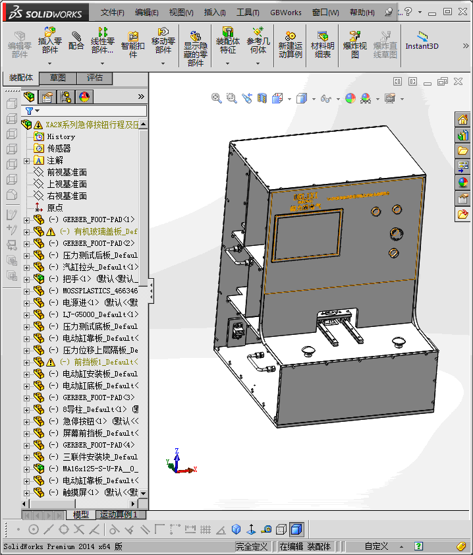Expand 急停按钮<1> tree node
The height and width of the screenshot is (555, 473).
26,422
